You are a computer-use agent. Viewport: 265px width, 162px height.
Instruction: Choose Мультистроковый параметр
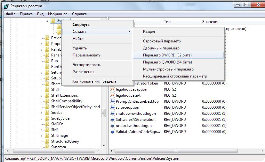178,69
